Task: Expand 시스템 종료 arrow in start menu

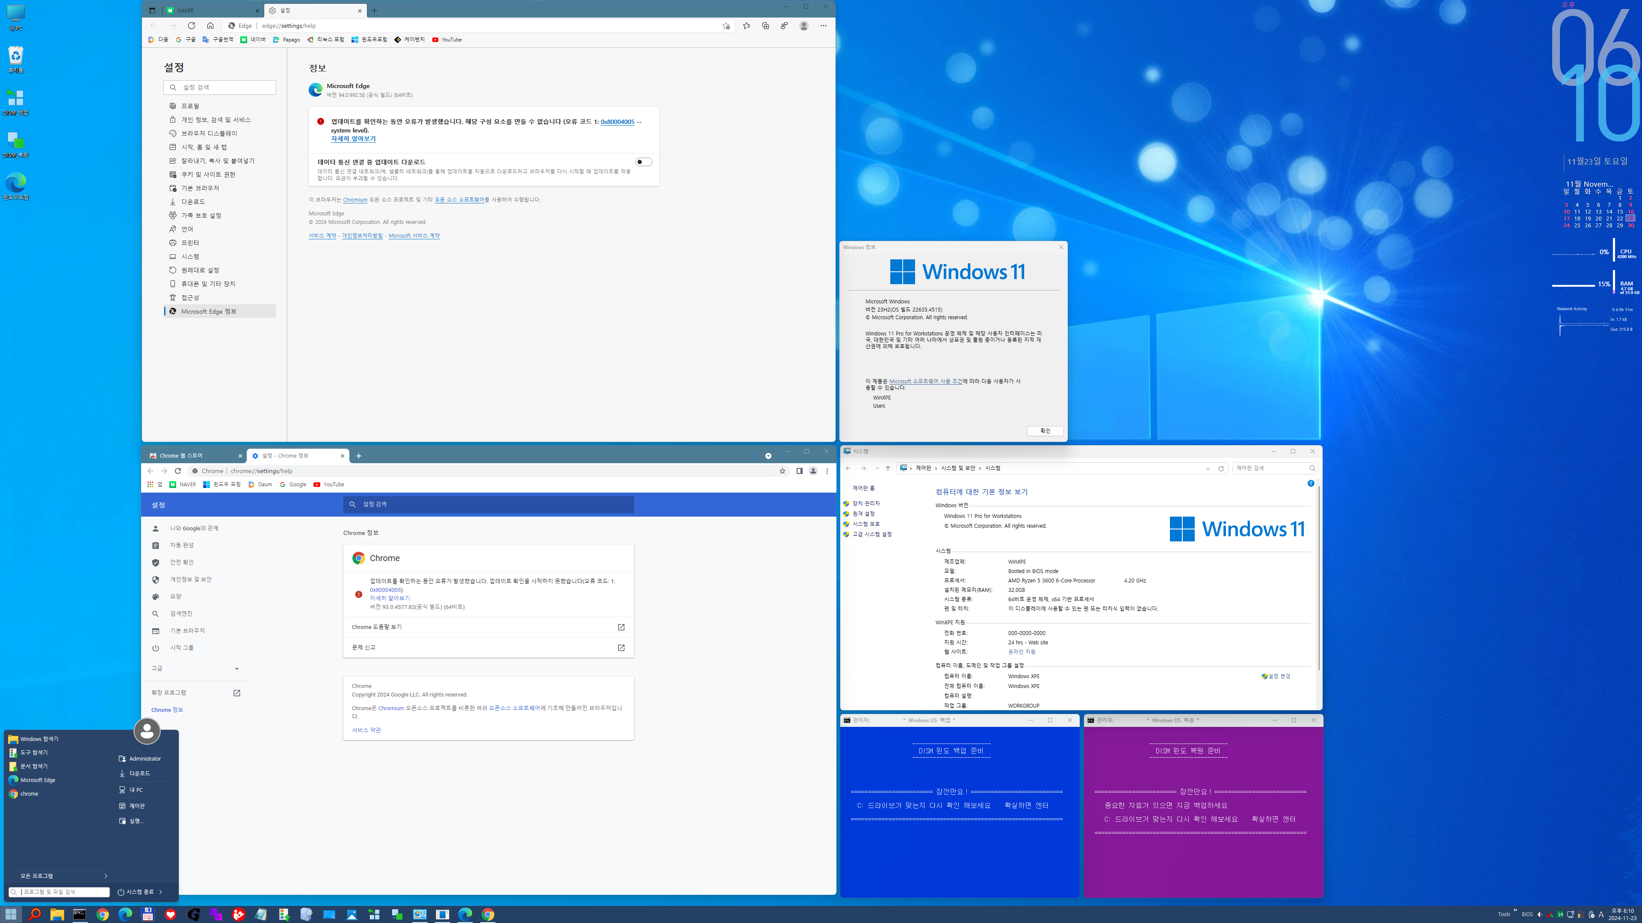Action: coord(161,892)
